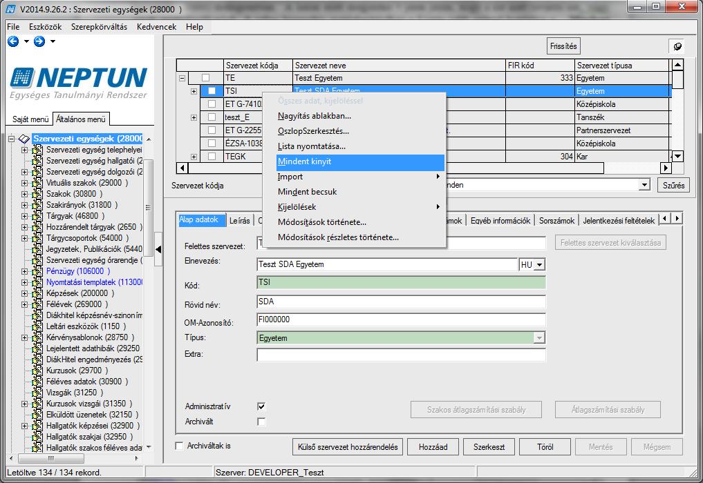Click the Tárgycsoportok (54000) node icon
This screenshot has width=703, height=483.
37,238
